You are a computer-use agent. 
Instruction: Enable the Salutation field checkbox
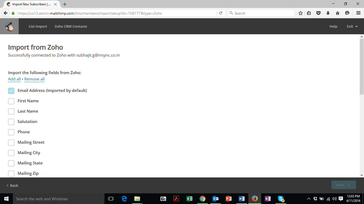point(11,122)
